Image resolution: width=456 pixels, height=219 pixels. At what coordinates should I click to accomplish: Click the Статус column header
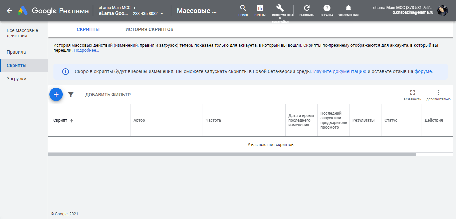coord(391,120)
